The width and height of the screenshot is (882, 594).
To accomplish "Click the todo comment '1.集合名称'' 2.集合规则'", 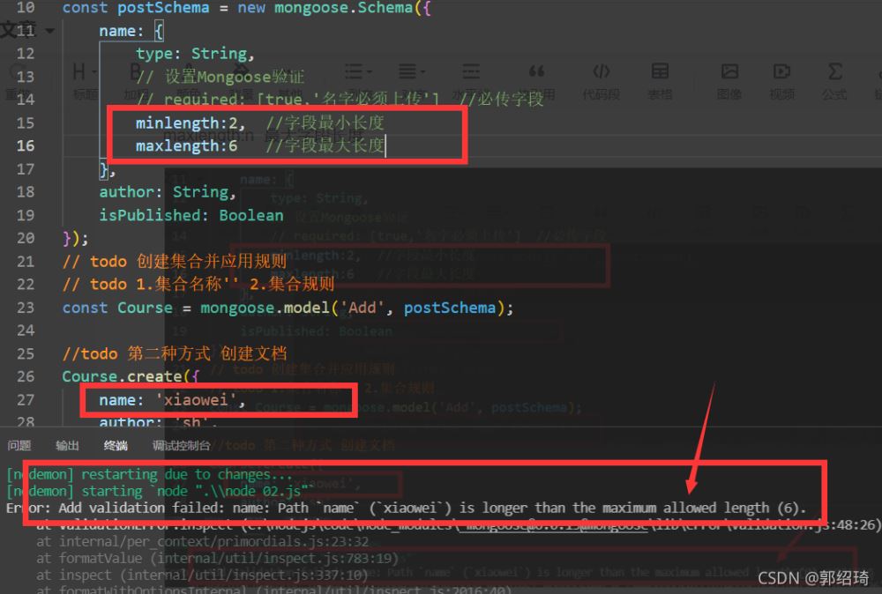I will point(235,285).
